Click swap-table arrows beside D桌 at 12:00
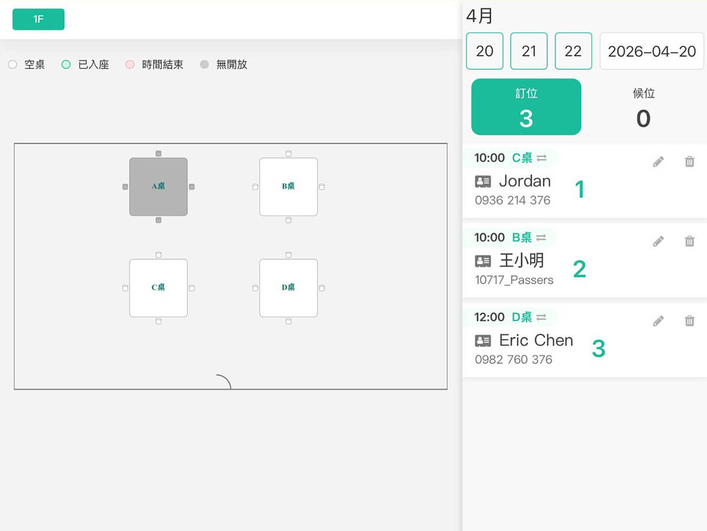The image size is (707, 531). point(541,317)
